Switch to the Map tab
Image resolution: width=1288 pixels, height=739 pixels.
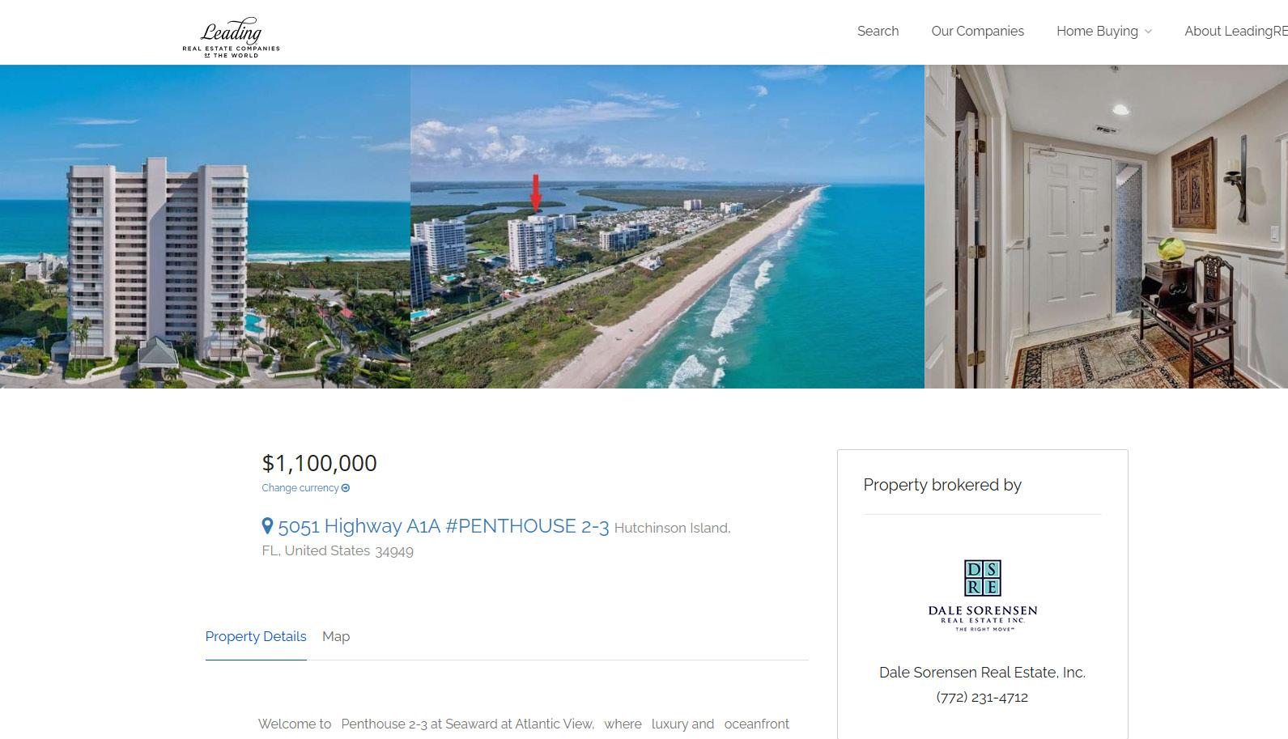pyautogui.click(x=336, y=636)
